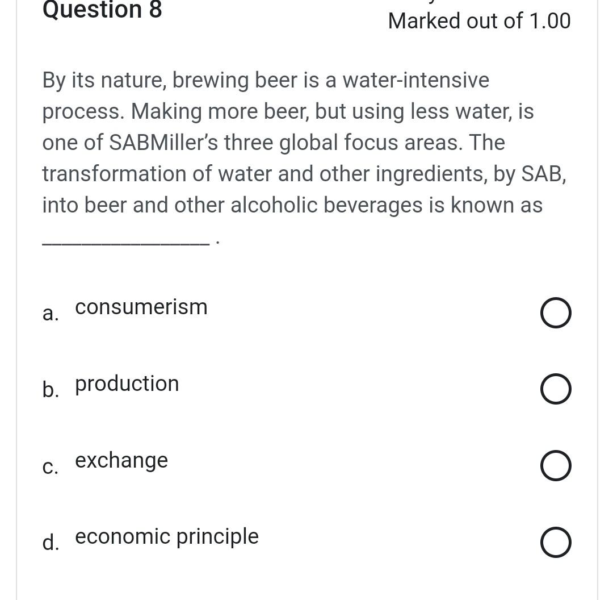This screenshot has height=600, width=613.
Task: Click the 'exchange' option text
Action: (x=121, y=460)
